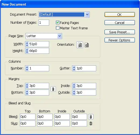Viewport: 140px width, 135px height.
Task: Uncheck the Facing Pages checkbox
Action: (x=58, y=23)
